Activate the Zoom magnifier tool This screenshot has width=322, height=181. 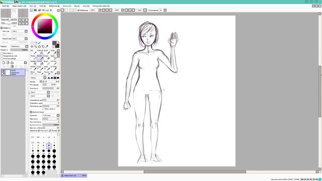(x=36, y=47)
